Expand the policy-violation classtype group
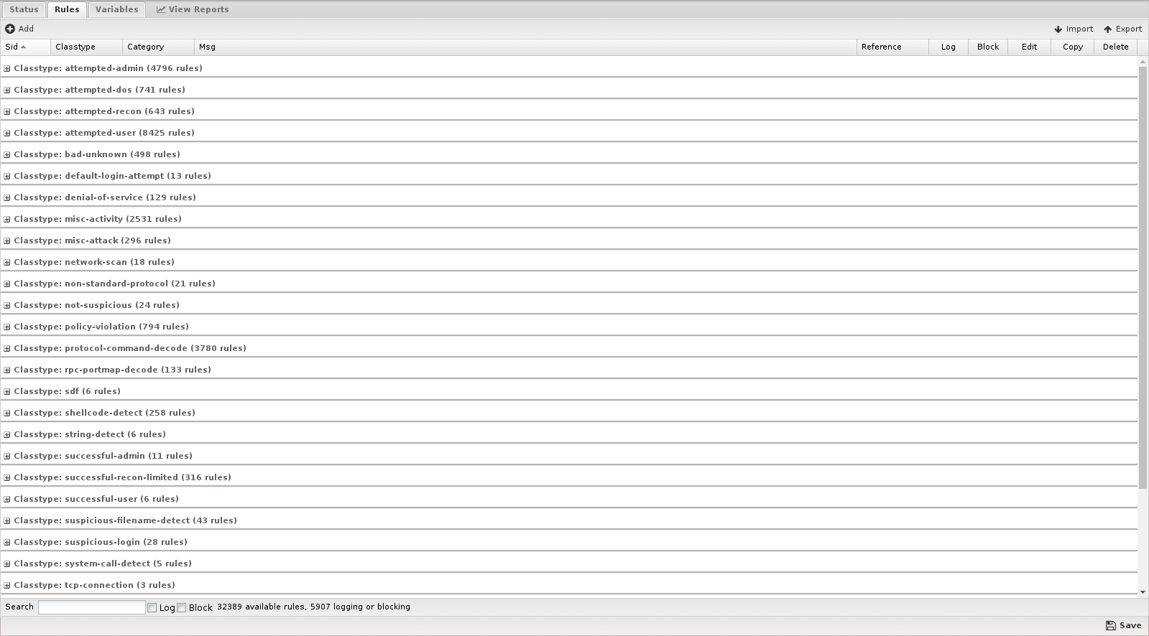Image resolution: width=1149 pixels, height=636 pixels. click(x=7, y=327)
